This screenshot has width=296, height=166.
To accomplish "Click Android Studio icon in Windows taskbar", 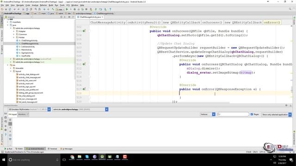I will tap(102, 157).
